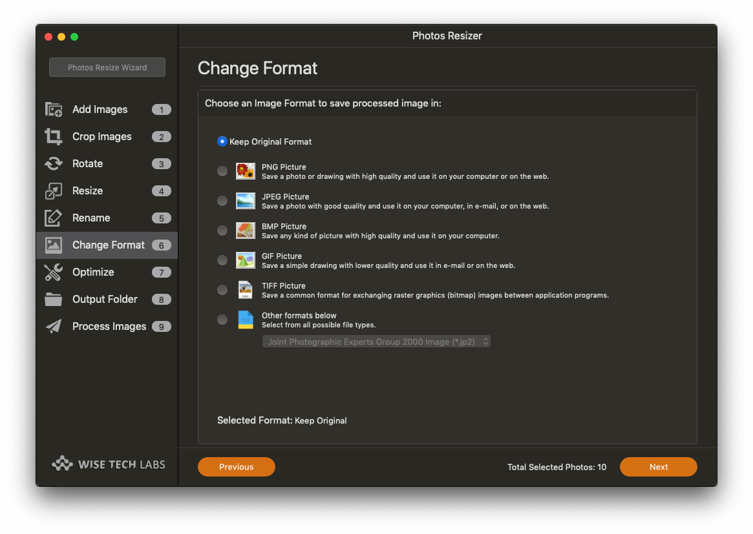Click the Crop Images crop-tool icon
This screenshot has height=534, width=753.
tap(53, 137)
